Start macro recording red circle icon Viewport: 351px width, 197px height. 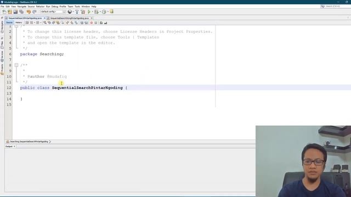[92, 22]
